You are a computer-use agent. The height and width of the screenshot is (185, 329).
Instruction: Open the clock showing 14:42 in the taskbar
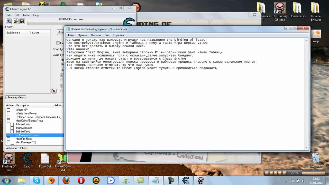click(x=316, y=180)
